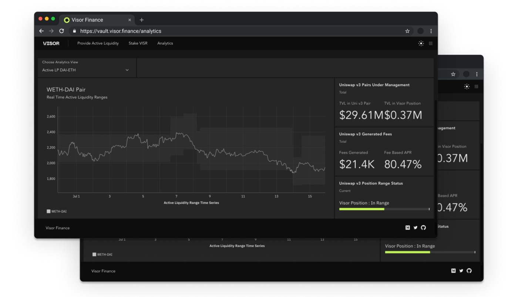Click 'Uniswap v3 Position Range Status' heading

(371, 183)
